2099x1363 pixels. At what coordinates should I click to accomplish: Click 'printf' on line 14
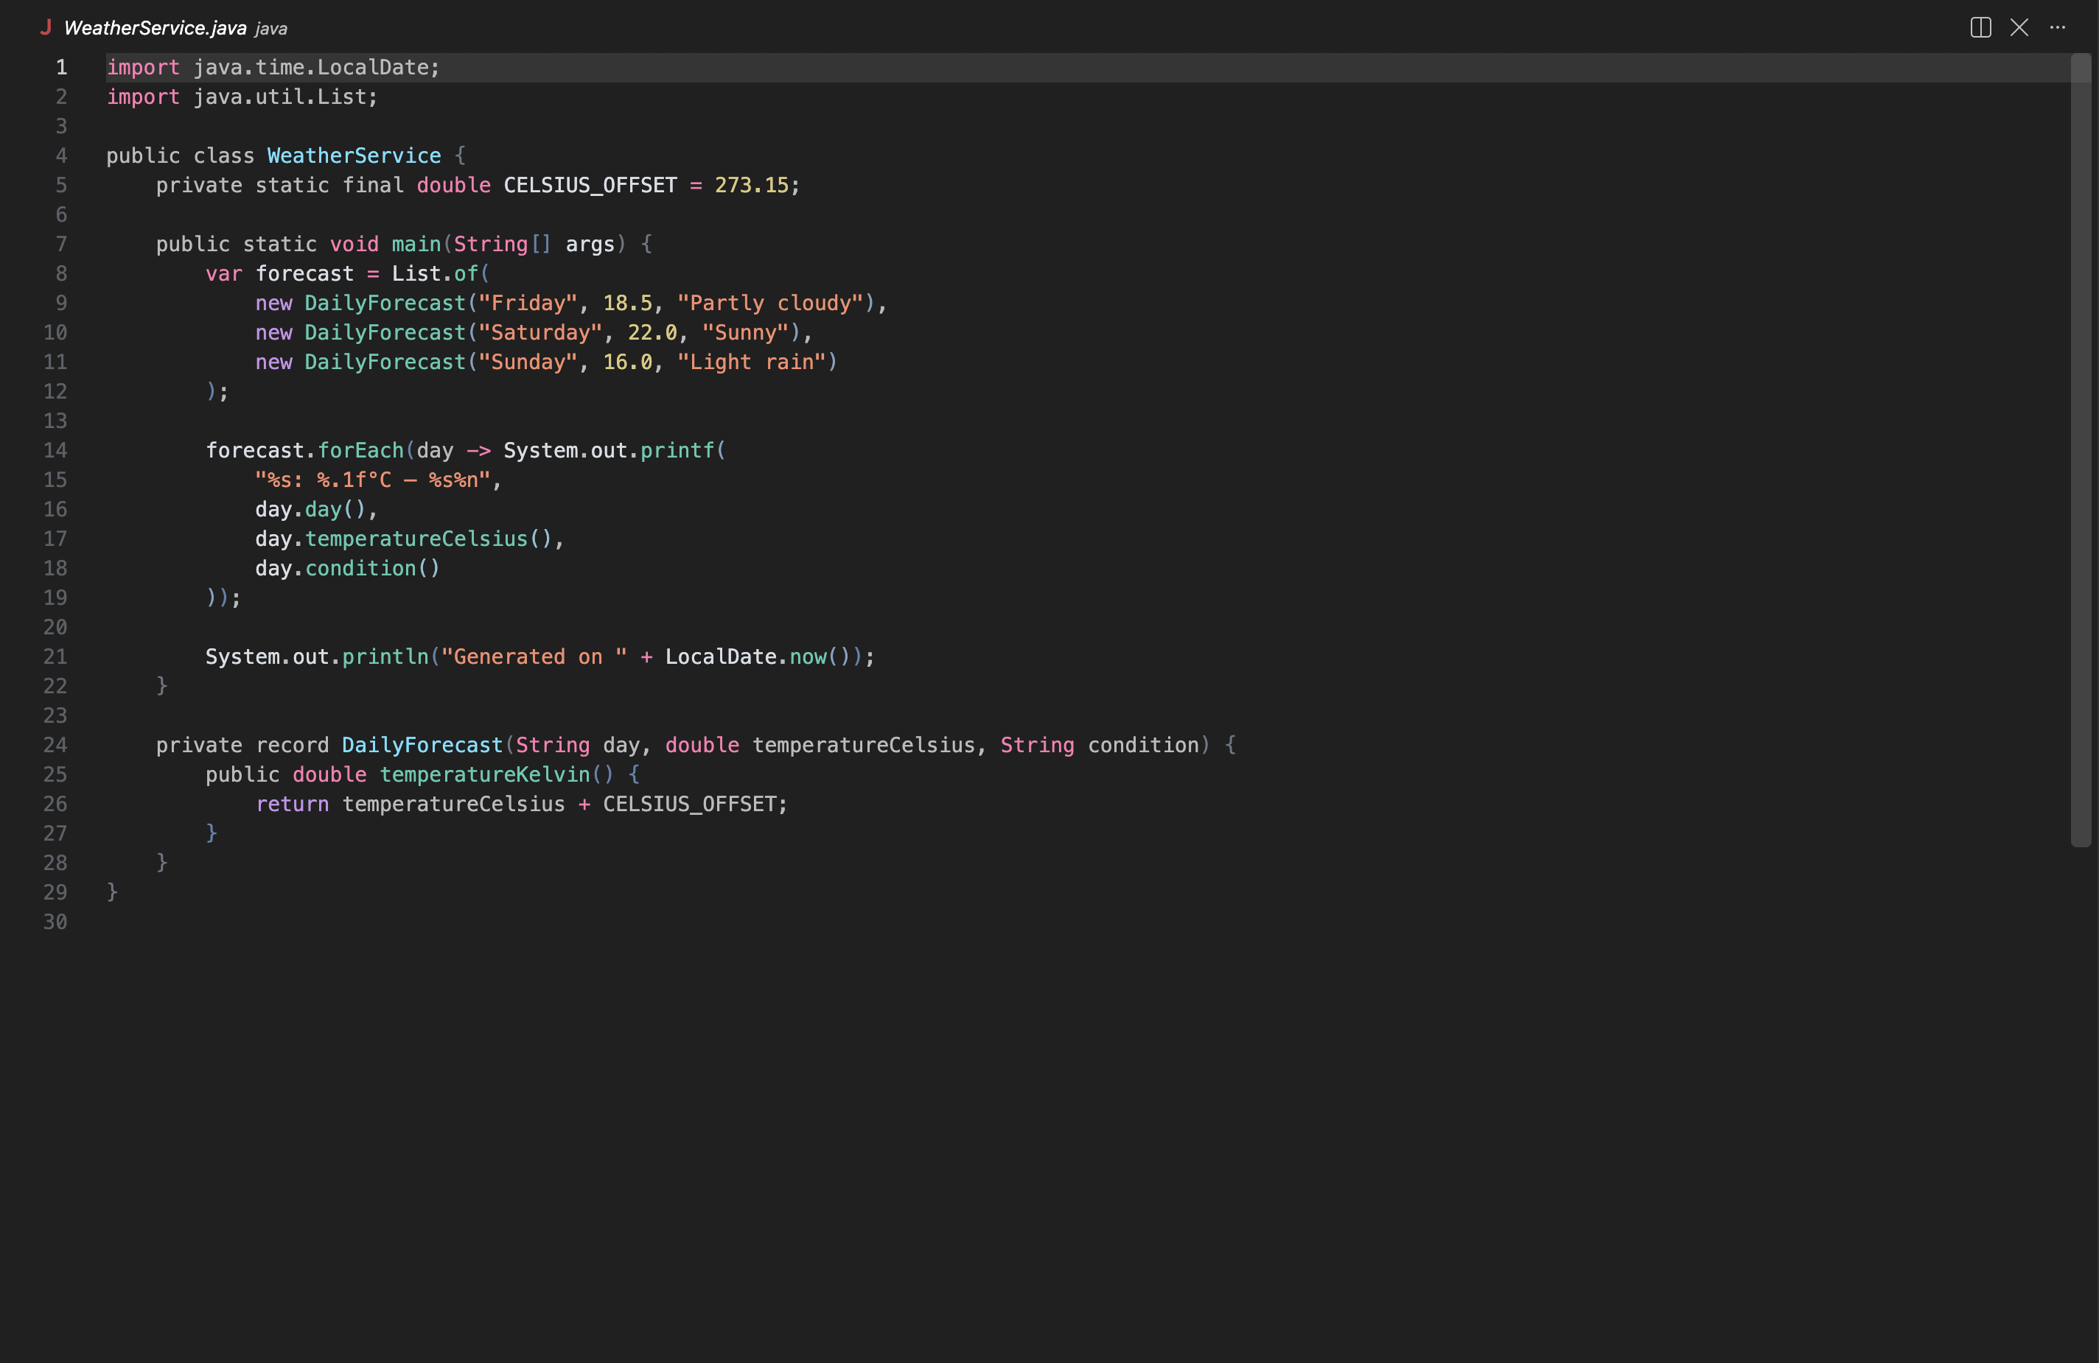pos(677,450)
